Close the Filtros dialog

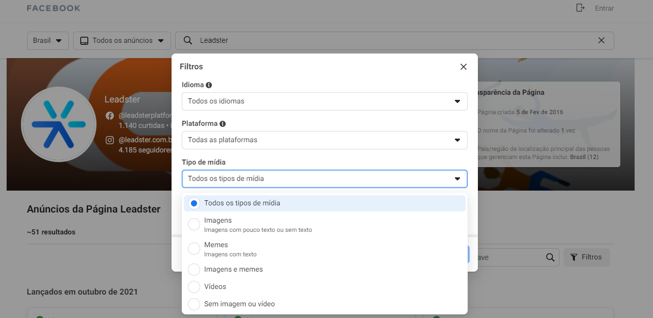(x=464, y=67)
